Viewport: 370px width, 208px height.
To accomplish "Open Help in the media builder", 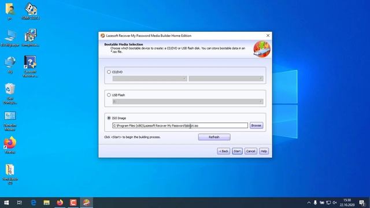I will (x=264, y=151).
